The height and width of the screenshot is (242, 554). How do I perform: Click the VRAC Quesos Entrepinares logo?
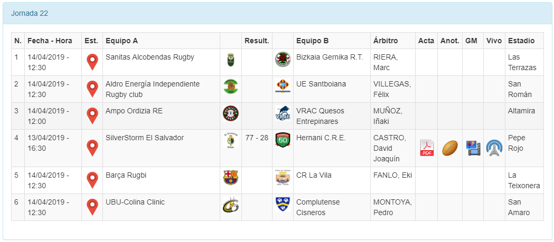tap(283, 113)
